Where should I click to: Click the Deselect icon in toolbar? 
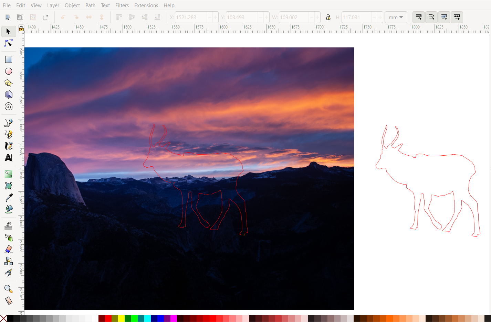33,17
